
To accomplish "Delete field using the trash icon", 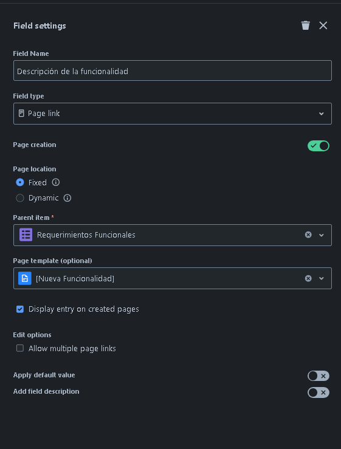I will (306, 26).
